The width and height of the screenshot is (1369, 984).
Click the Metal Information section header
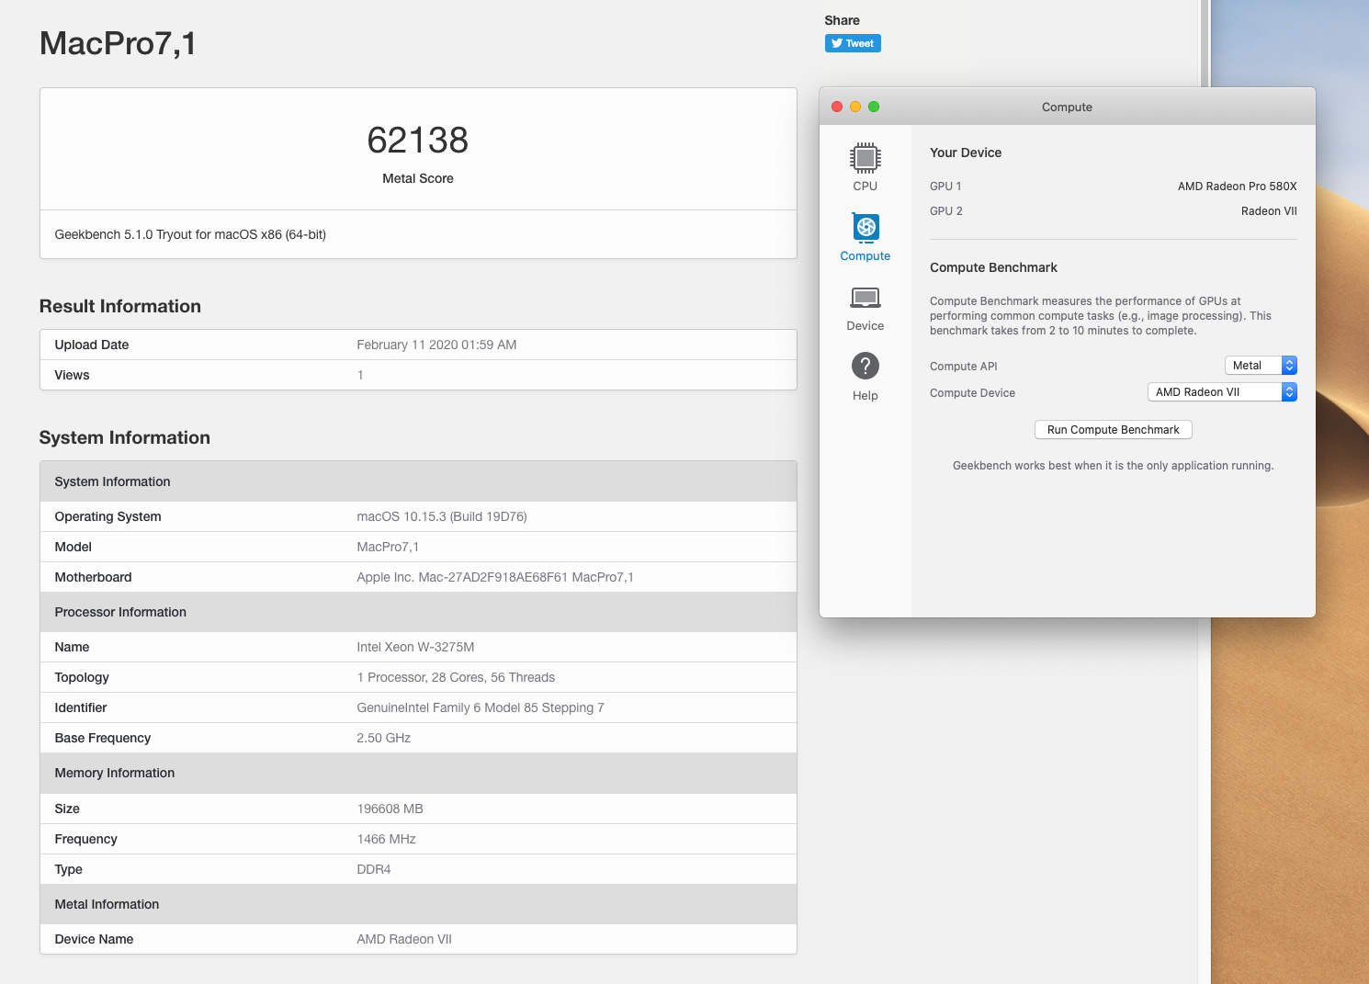(x=107, y=904)
